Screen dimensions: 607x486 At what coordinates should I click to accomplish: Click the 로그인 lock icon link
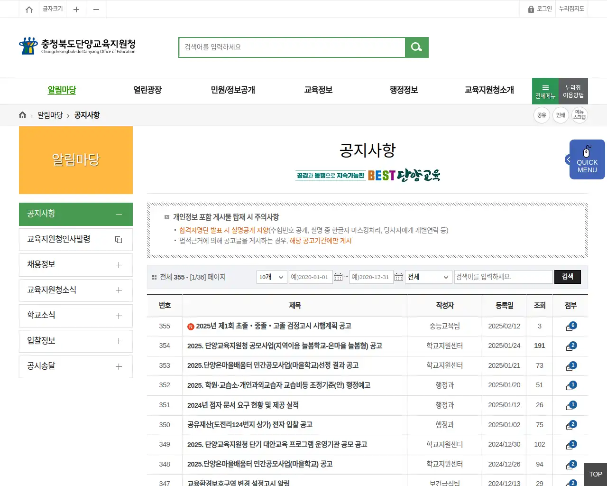(x=540, y=9)
